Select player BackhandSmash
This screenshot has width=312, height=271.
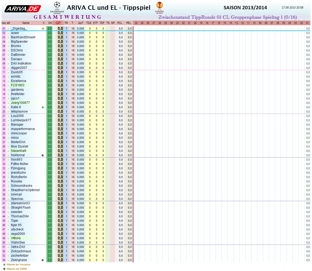[x=23, y=37]
